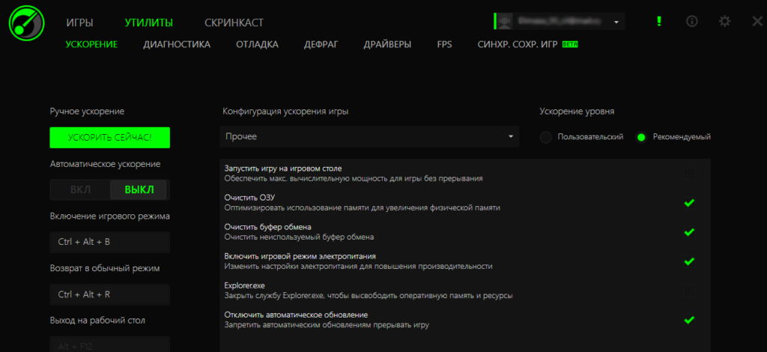Click Включить игровой режим электропитания title
767x352 pixels.
(x=300, y=256)
